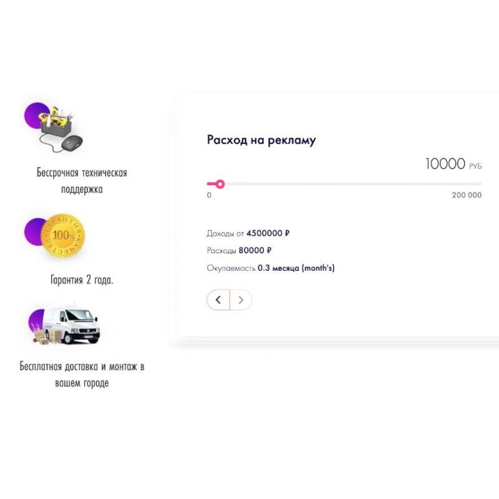Click the pink slider handle knob
Image resolution: width=499 pixels, height=499 pixels.
tap(220, 184)
